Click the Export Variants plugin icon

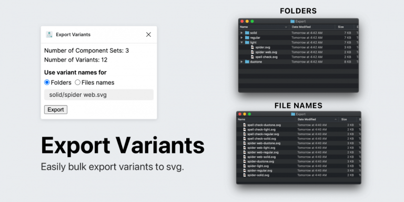click(49, 35)
